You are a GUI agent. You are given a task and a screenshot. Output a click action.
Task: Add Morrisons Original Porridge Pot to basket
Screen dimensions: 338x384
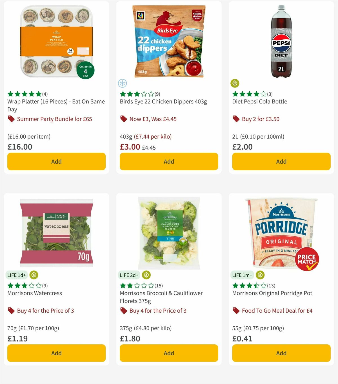281,353
